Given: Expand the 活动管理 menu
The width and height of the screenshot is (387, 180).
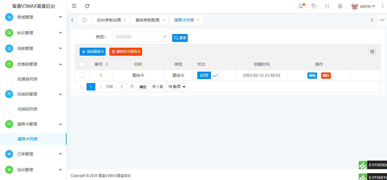Looking at the screenshot, I should point(33,170).
